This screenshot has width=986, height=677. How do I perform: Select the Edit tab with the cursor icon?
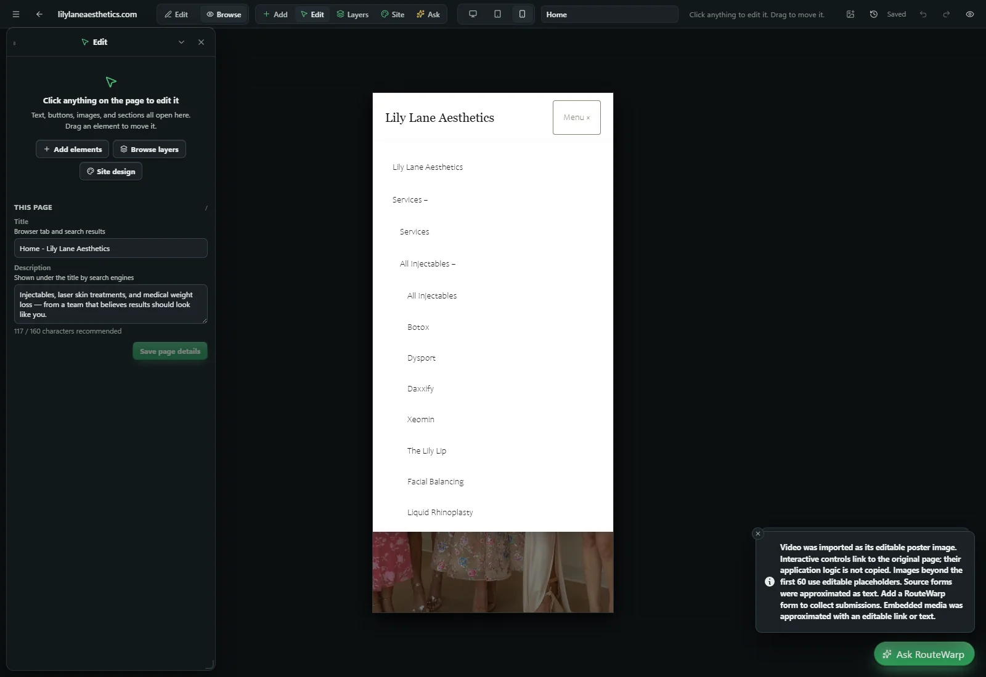click(x=312, y=14)
